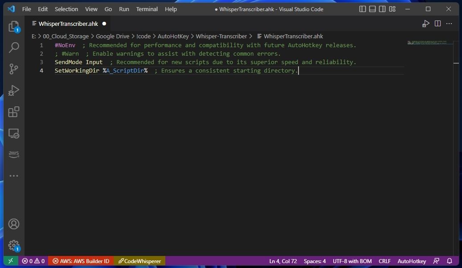Toggle the Split Editor layout icon

coord(437,23)
